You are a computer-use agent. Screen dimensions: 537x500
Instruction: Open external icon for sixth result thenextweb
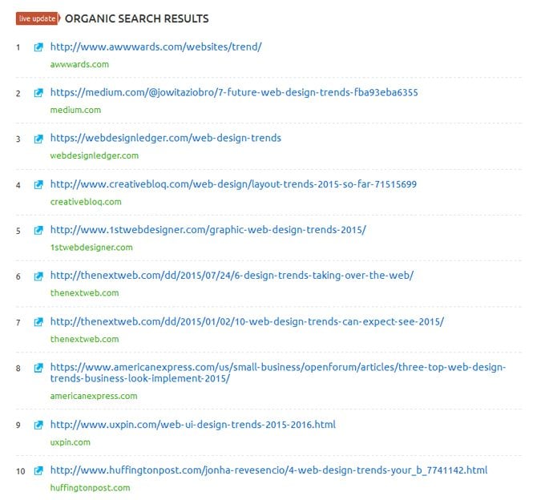[38, 276]
